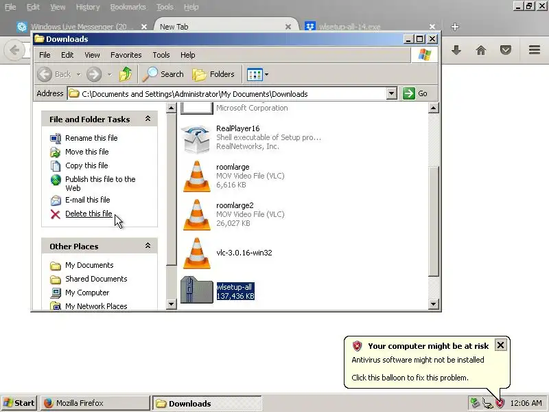Close the New Tab in Firefox
549x412 pixels.
click(x=288, y=27)
